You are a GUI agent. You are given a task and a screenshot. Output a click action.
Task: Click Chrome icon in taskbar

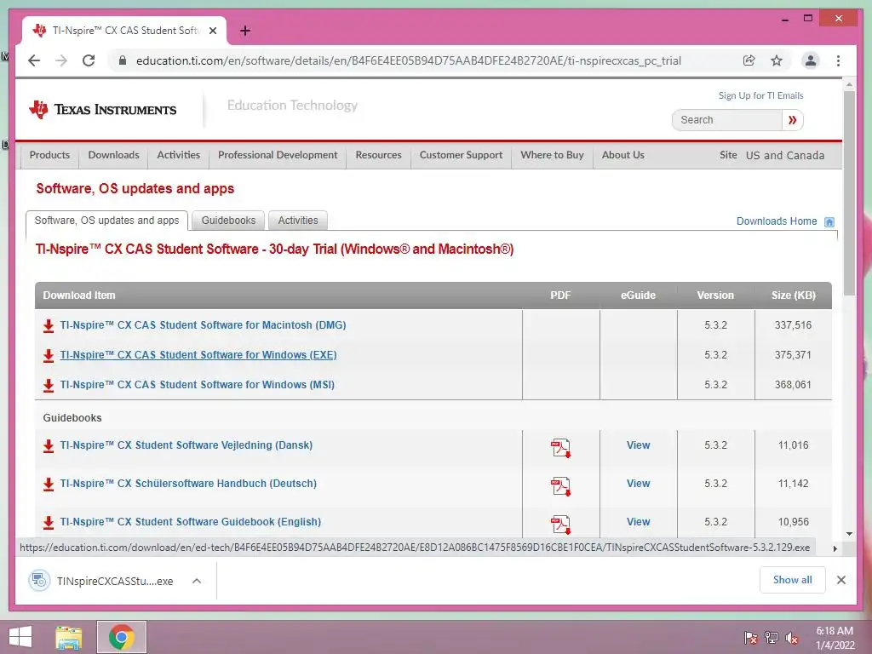122,637
